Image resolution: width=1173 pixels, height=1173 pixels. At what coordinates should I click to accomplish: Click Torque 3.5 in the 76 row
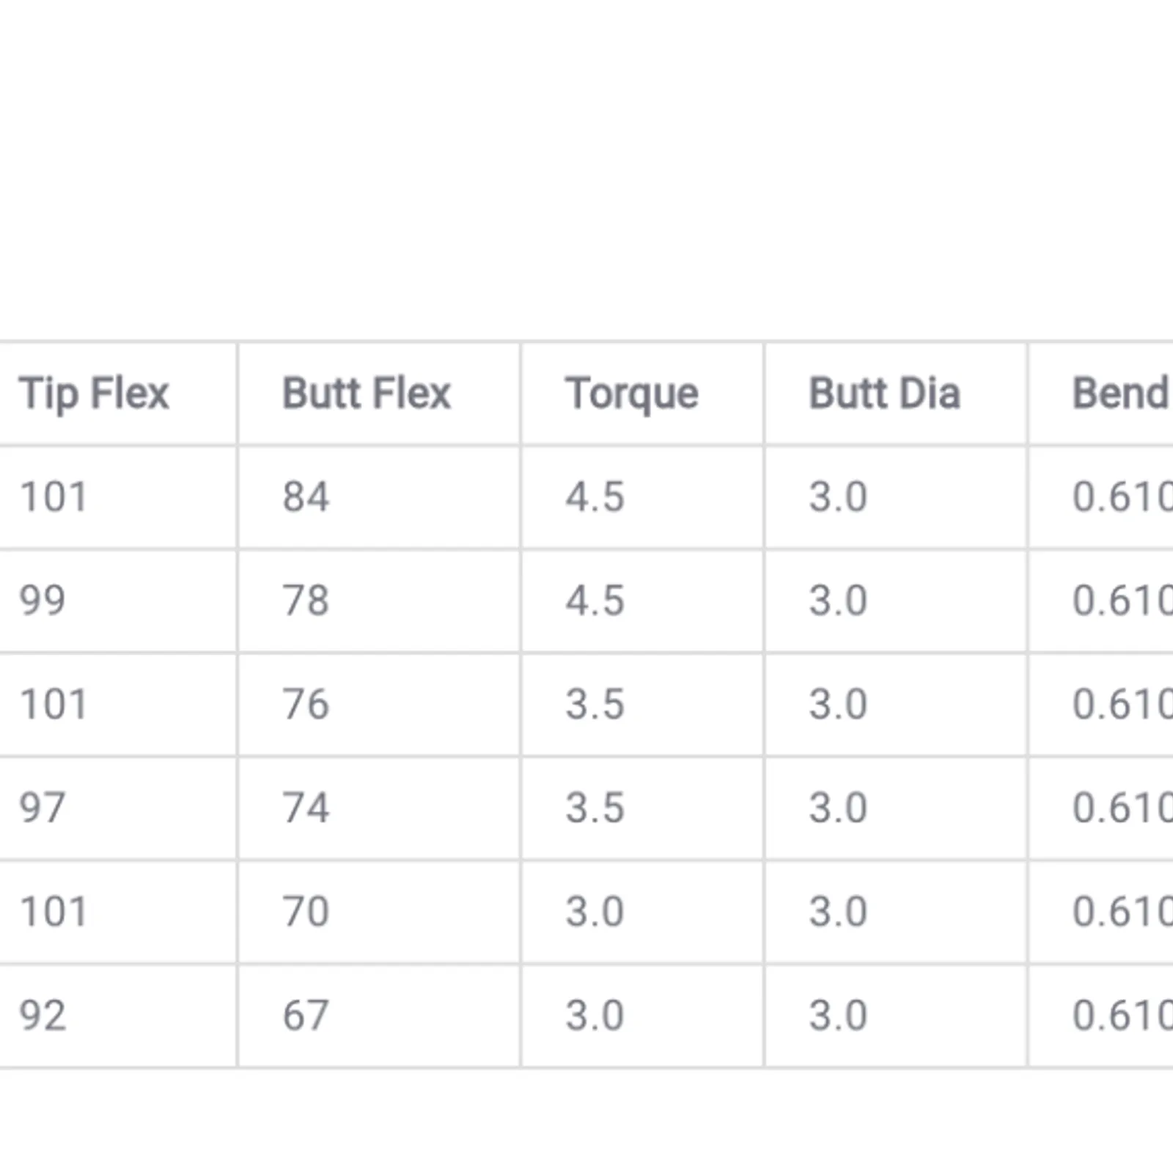[595, 705]
